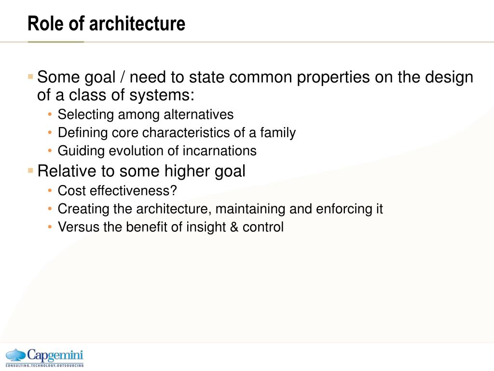
Task: Select 'Guiding evolution of incarnations' line
Action: (x=157, y=151)
